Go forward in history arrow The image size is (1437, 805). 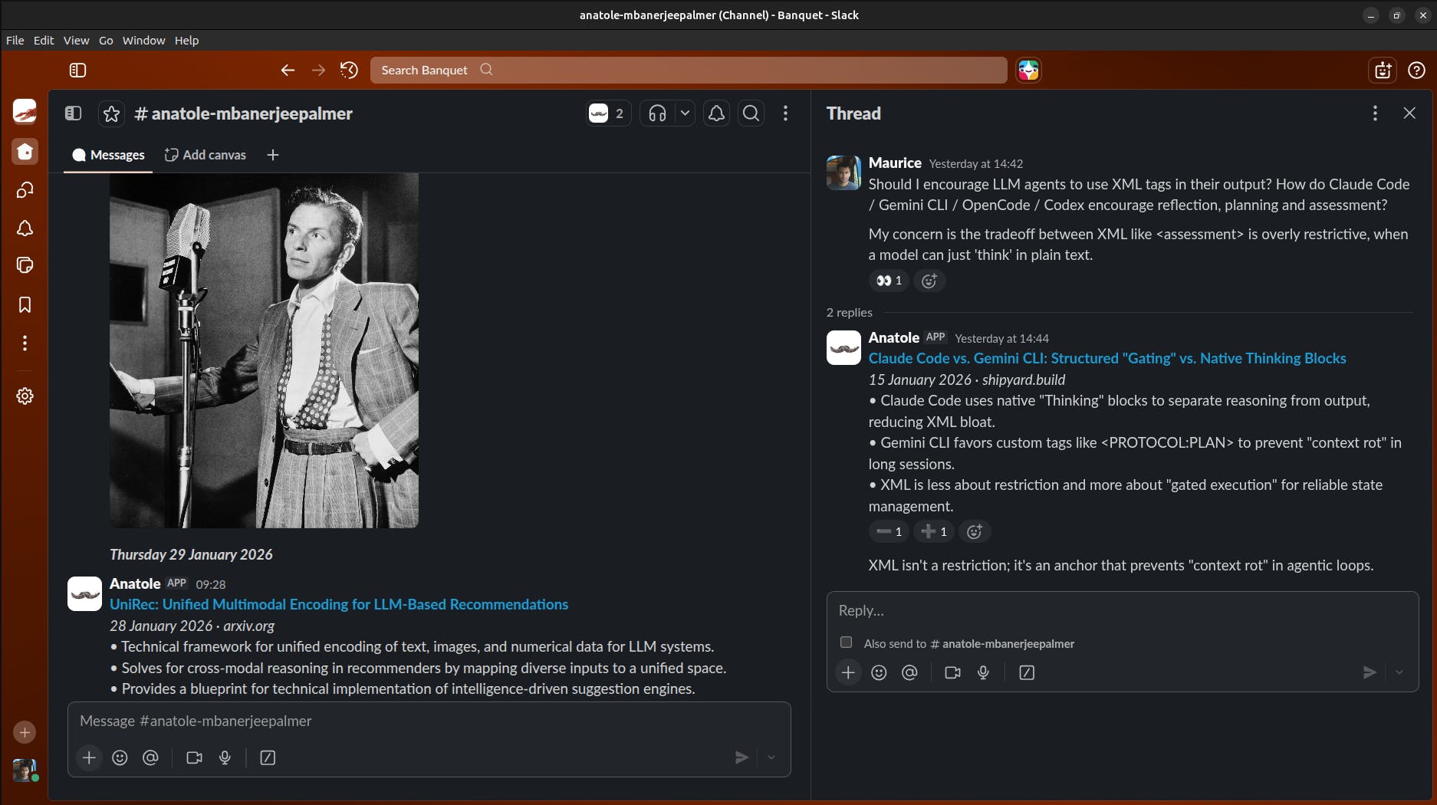318,71
